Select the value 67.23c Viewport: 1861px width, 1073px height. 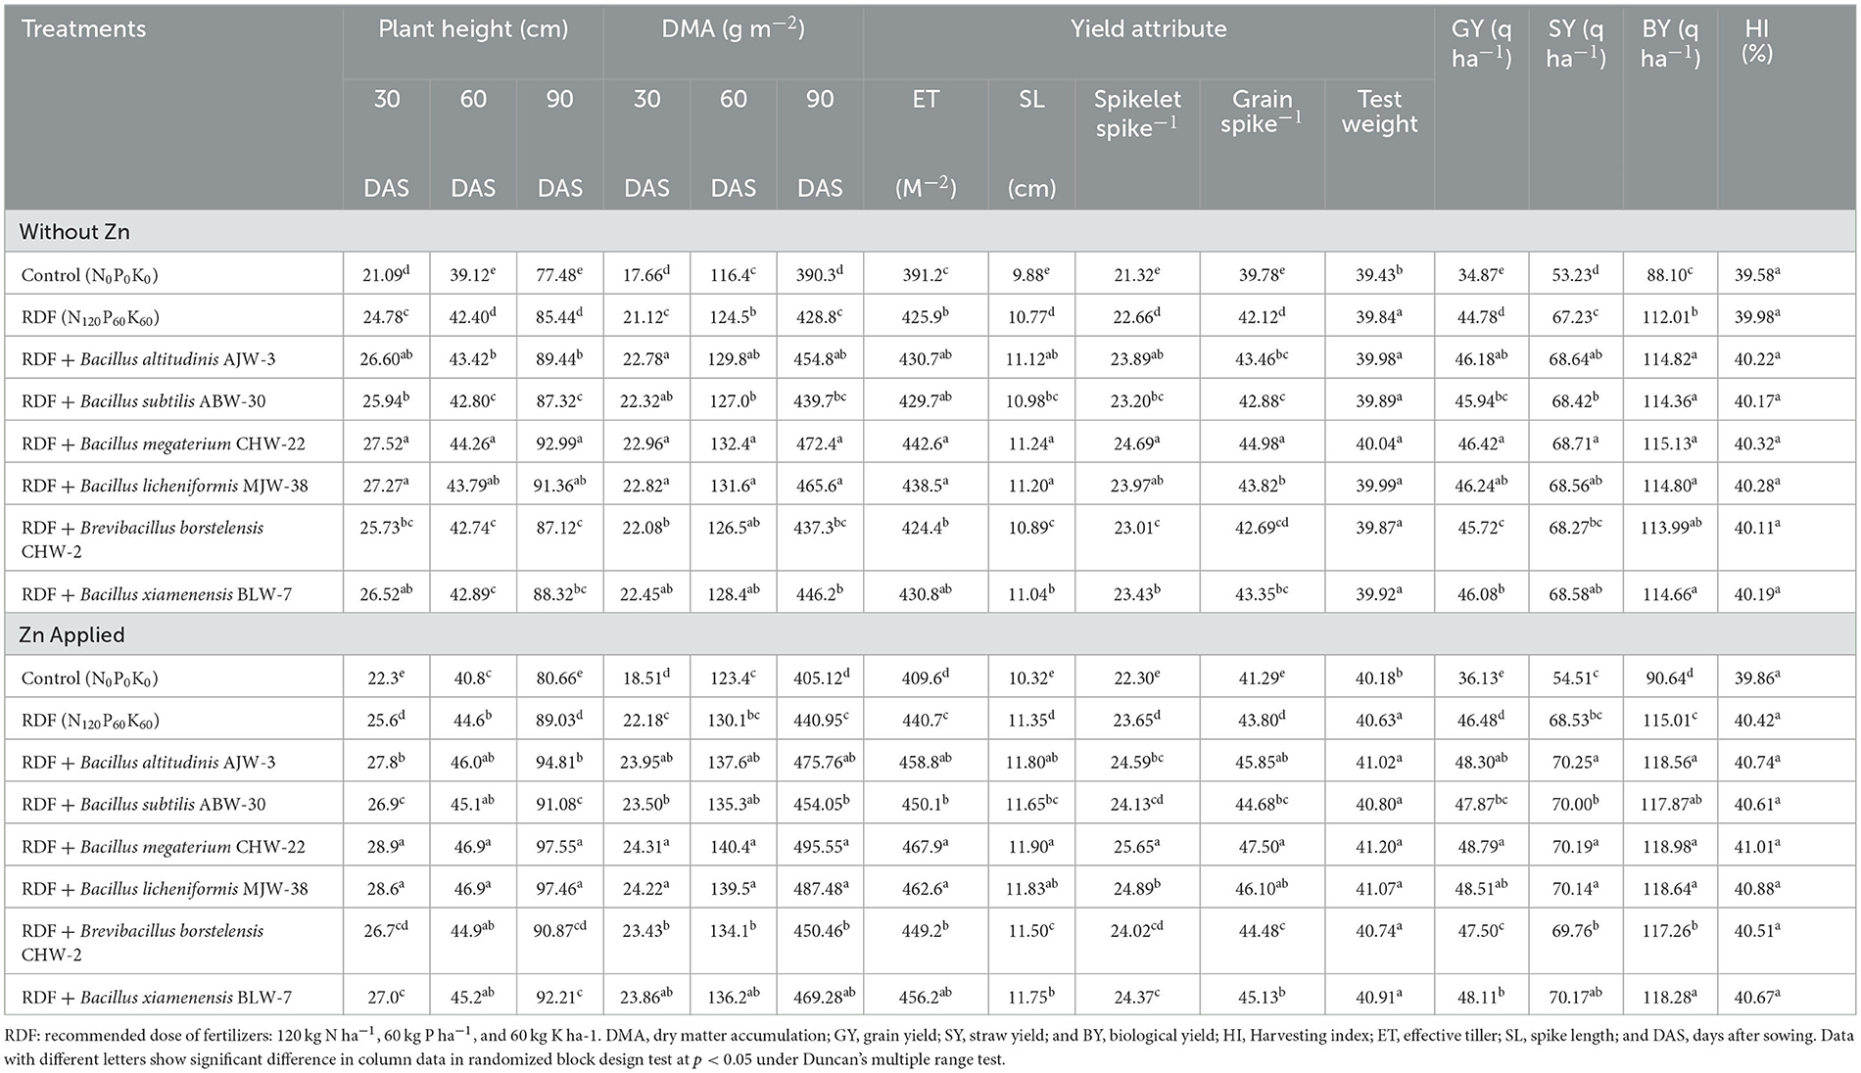coord(1576,316)
